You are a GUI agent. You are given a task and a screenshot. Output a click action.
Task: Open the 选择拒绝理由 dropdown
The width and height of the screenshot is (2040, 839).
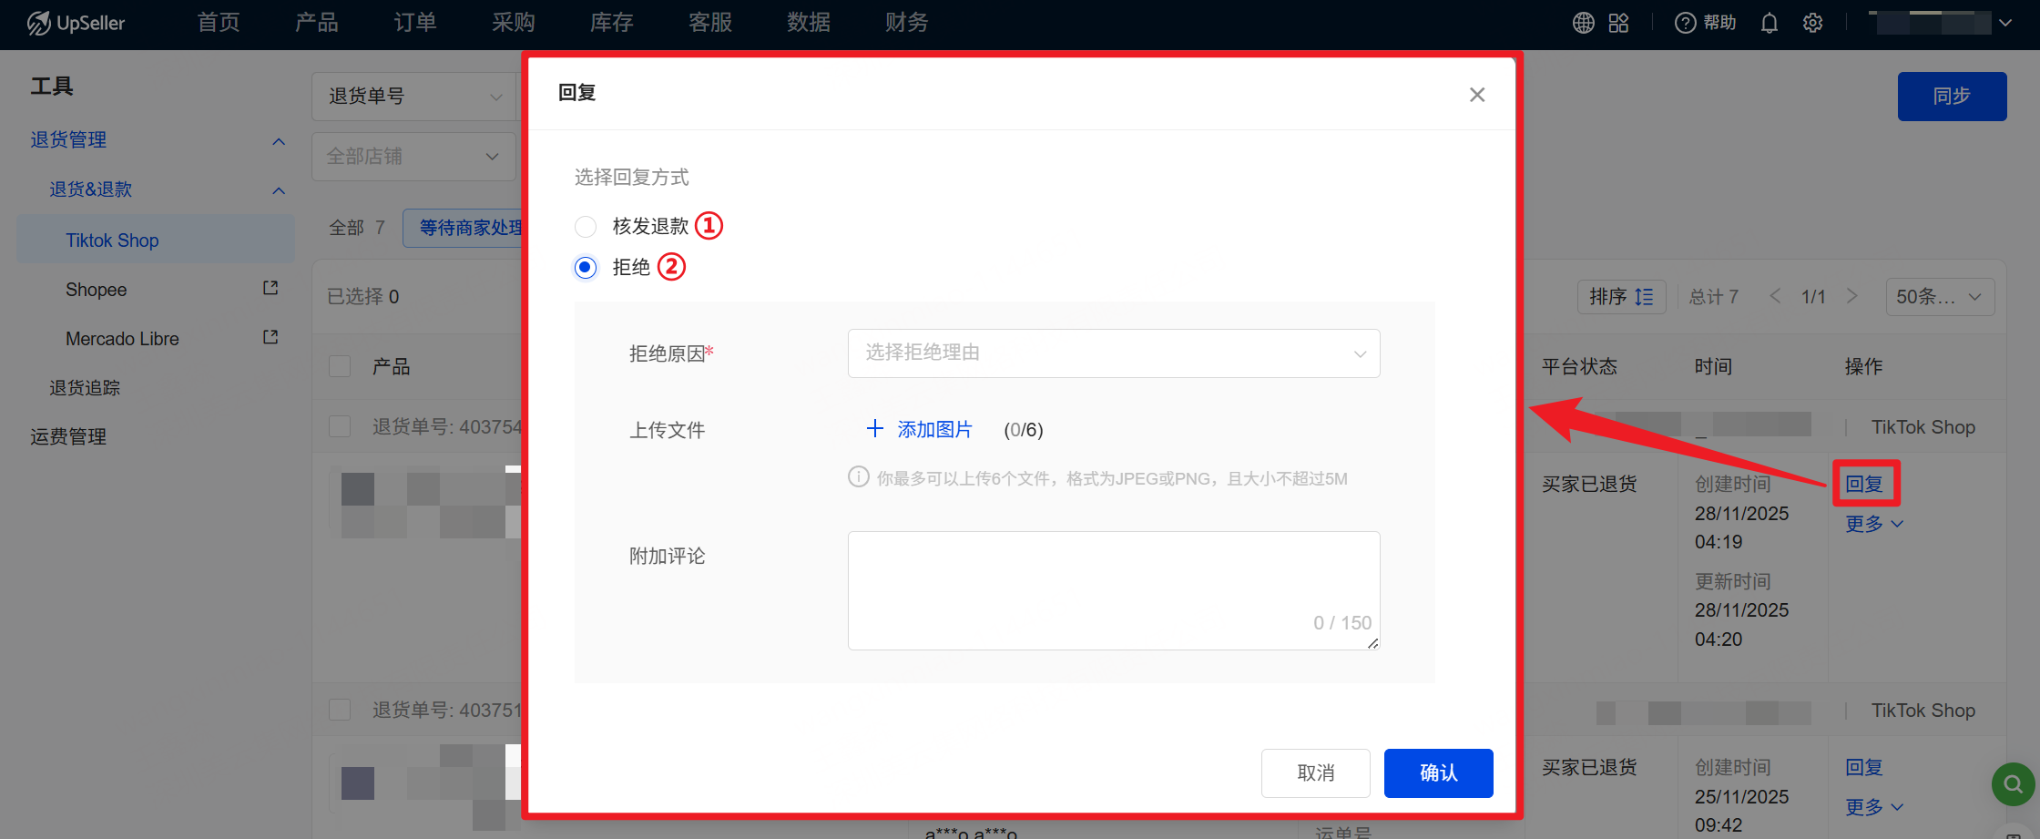(1113, 353)
